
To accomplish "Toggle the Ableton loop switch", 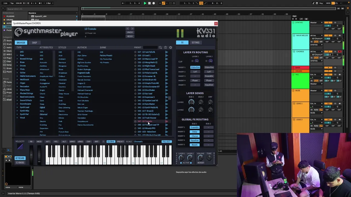I will (201, 3).
